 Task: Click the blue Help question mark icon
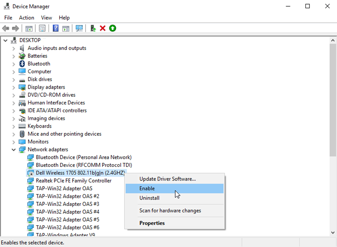pos(55,28)
